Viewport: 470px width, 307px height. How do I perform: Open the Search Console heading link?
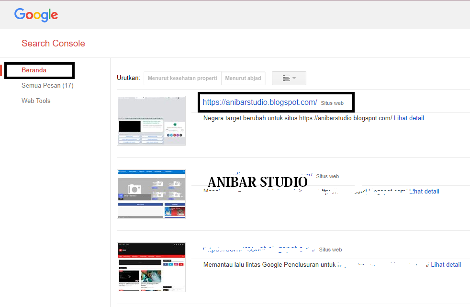tap(53, 44)
